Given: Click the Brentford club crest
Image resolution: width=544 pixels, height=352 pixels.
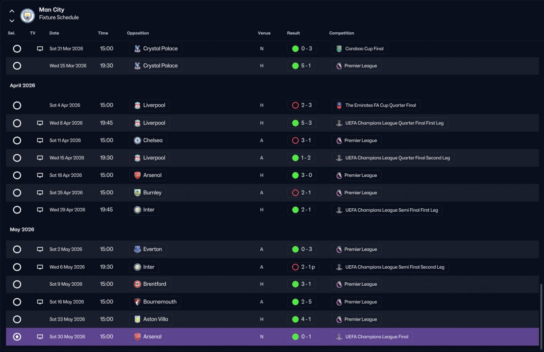Looking at the screenshot, I should (x=137, y=284).
